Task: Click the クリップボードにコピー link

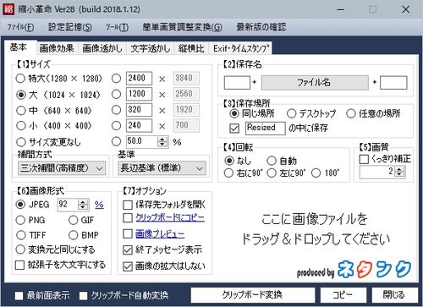Action: pyautogui.click(x=170, y=218)
